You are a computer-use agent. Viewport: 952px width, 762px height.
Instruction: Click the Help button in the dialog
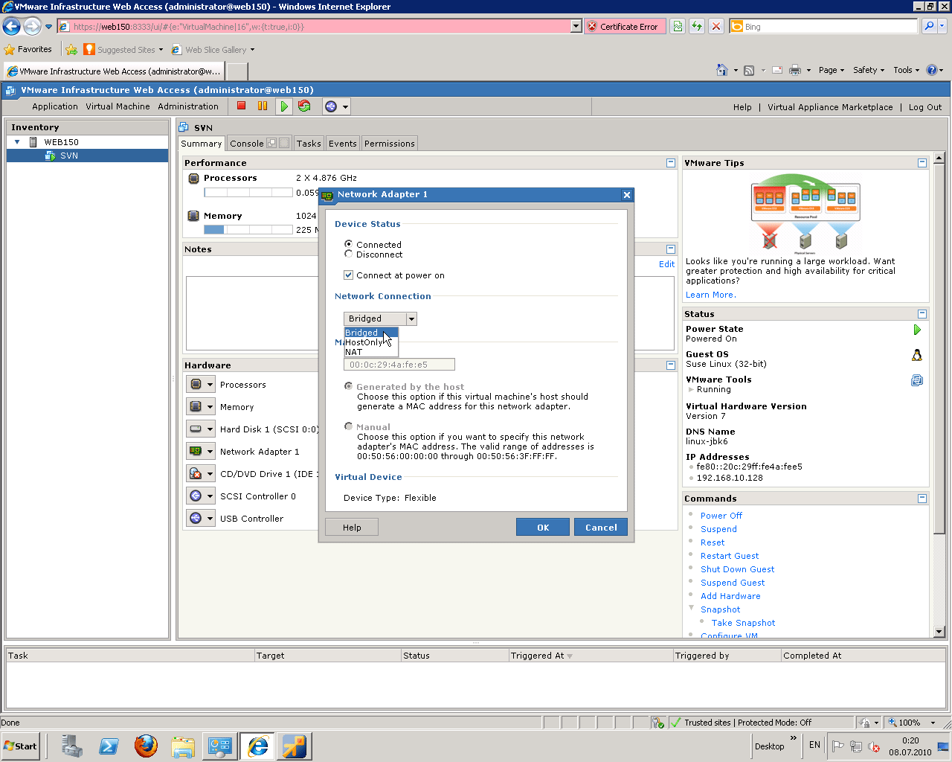coord(352,527)
